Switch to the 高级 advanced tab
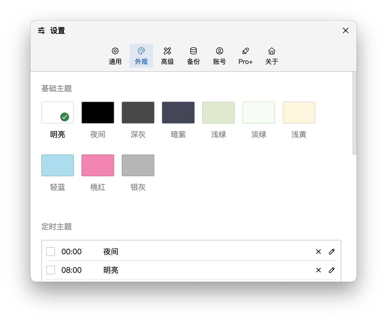 click(167, 56)
